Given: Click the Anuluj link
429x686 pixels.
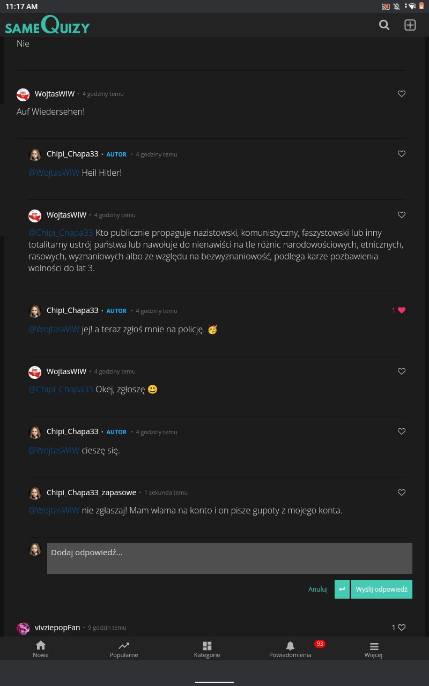Looking at the screenshot, I should pyautogui.click(x=317, y=589).
